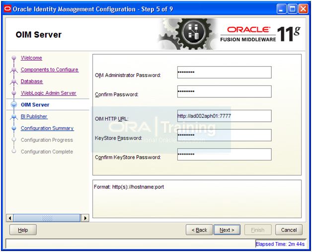The image size is (312, 252).
Task: Open Components to Configure step
Action: pyautogui.click(x=50, y=70)
